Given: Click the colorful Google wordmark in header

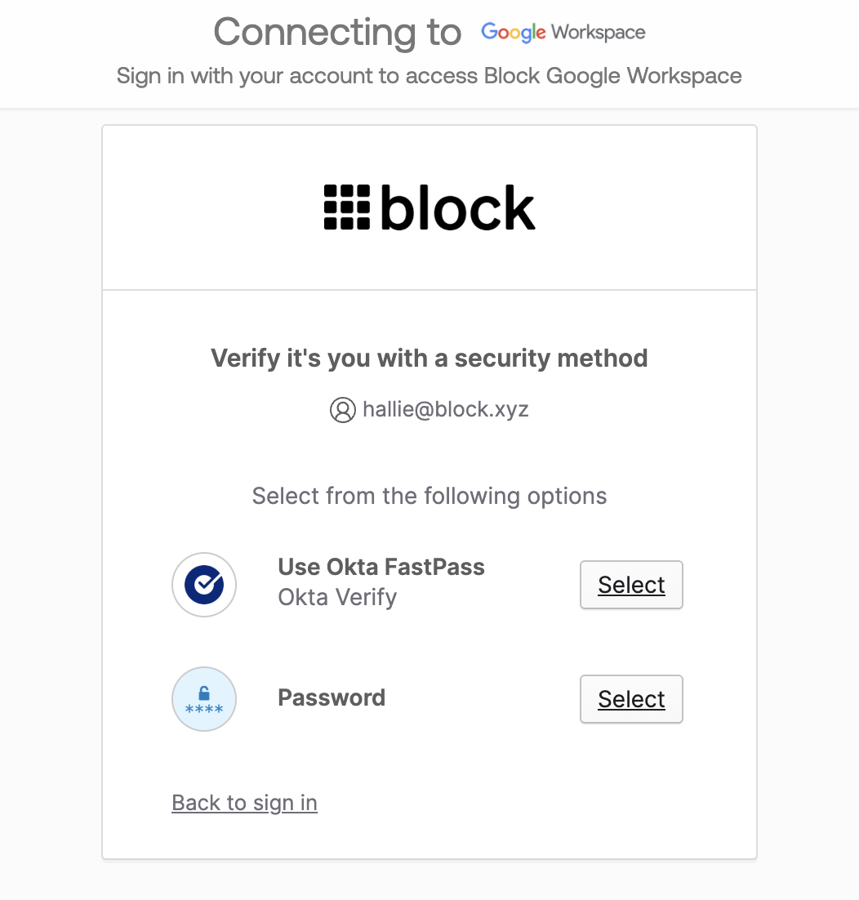Looking at the screenshot, I should click(x=513, y=33).
